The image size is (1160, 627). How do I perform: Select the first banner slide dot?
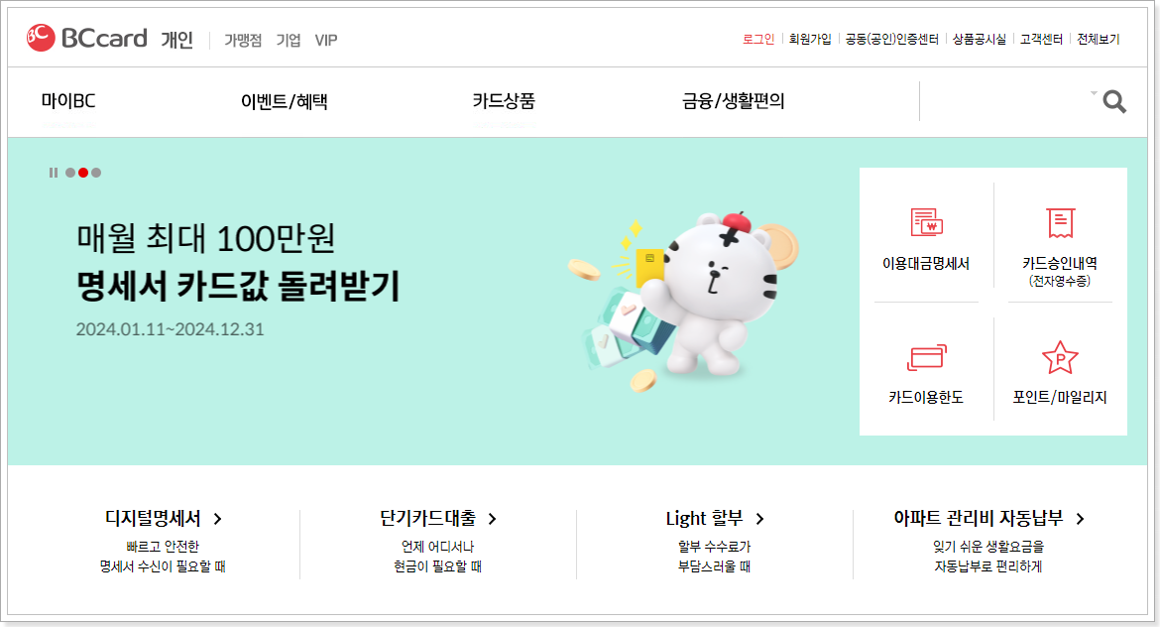pyautogui.click(x=70, y=173)
